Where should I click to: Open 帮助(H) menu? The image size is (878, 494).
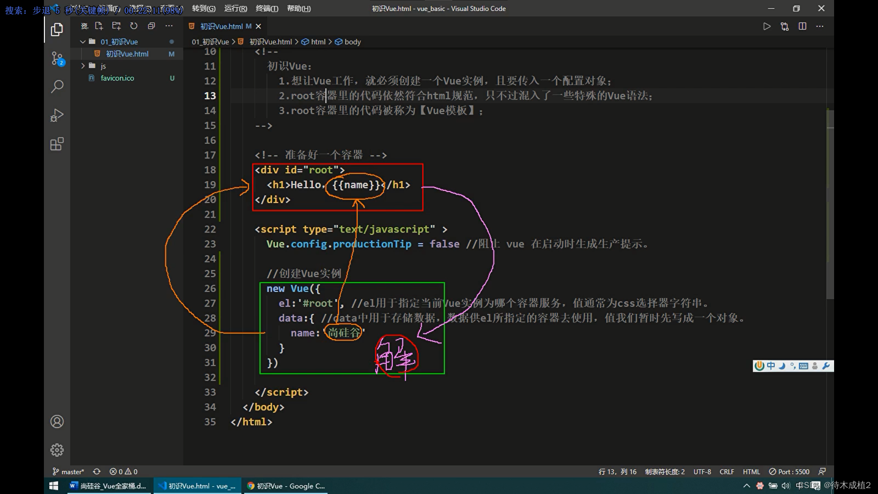coord(299,9)
